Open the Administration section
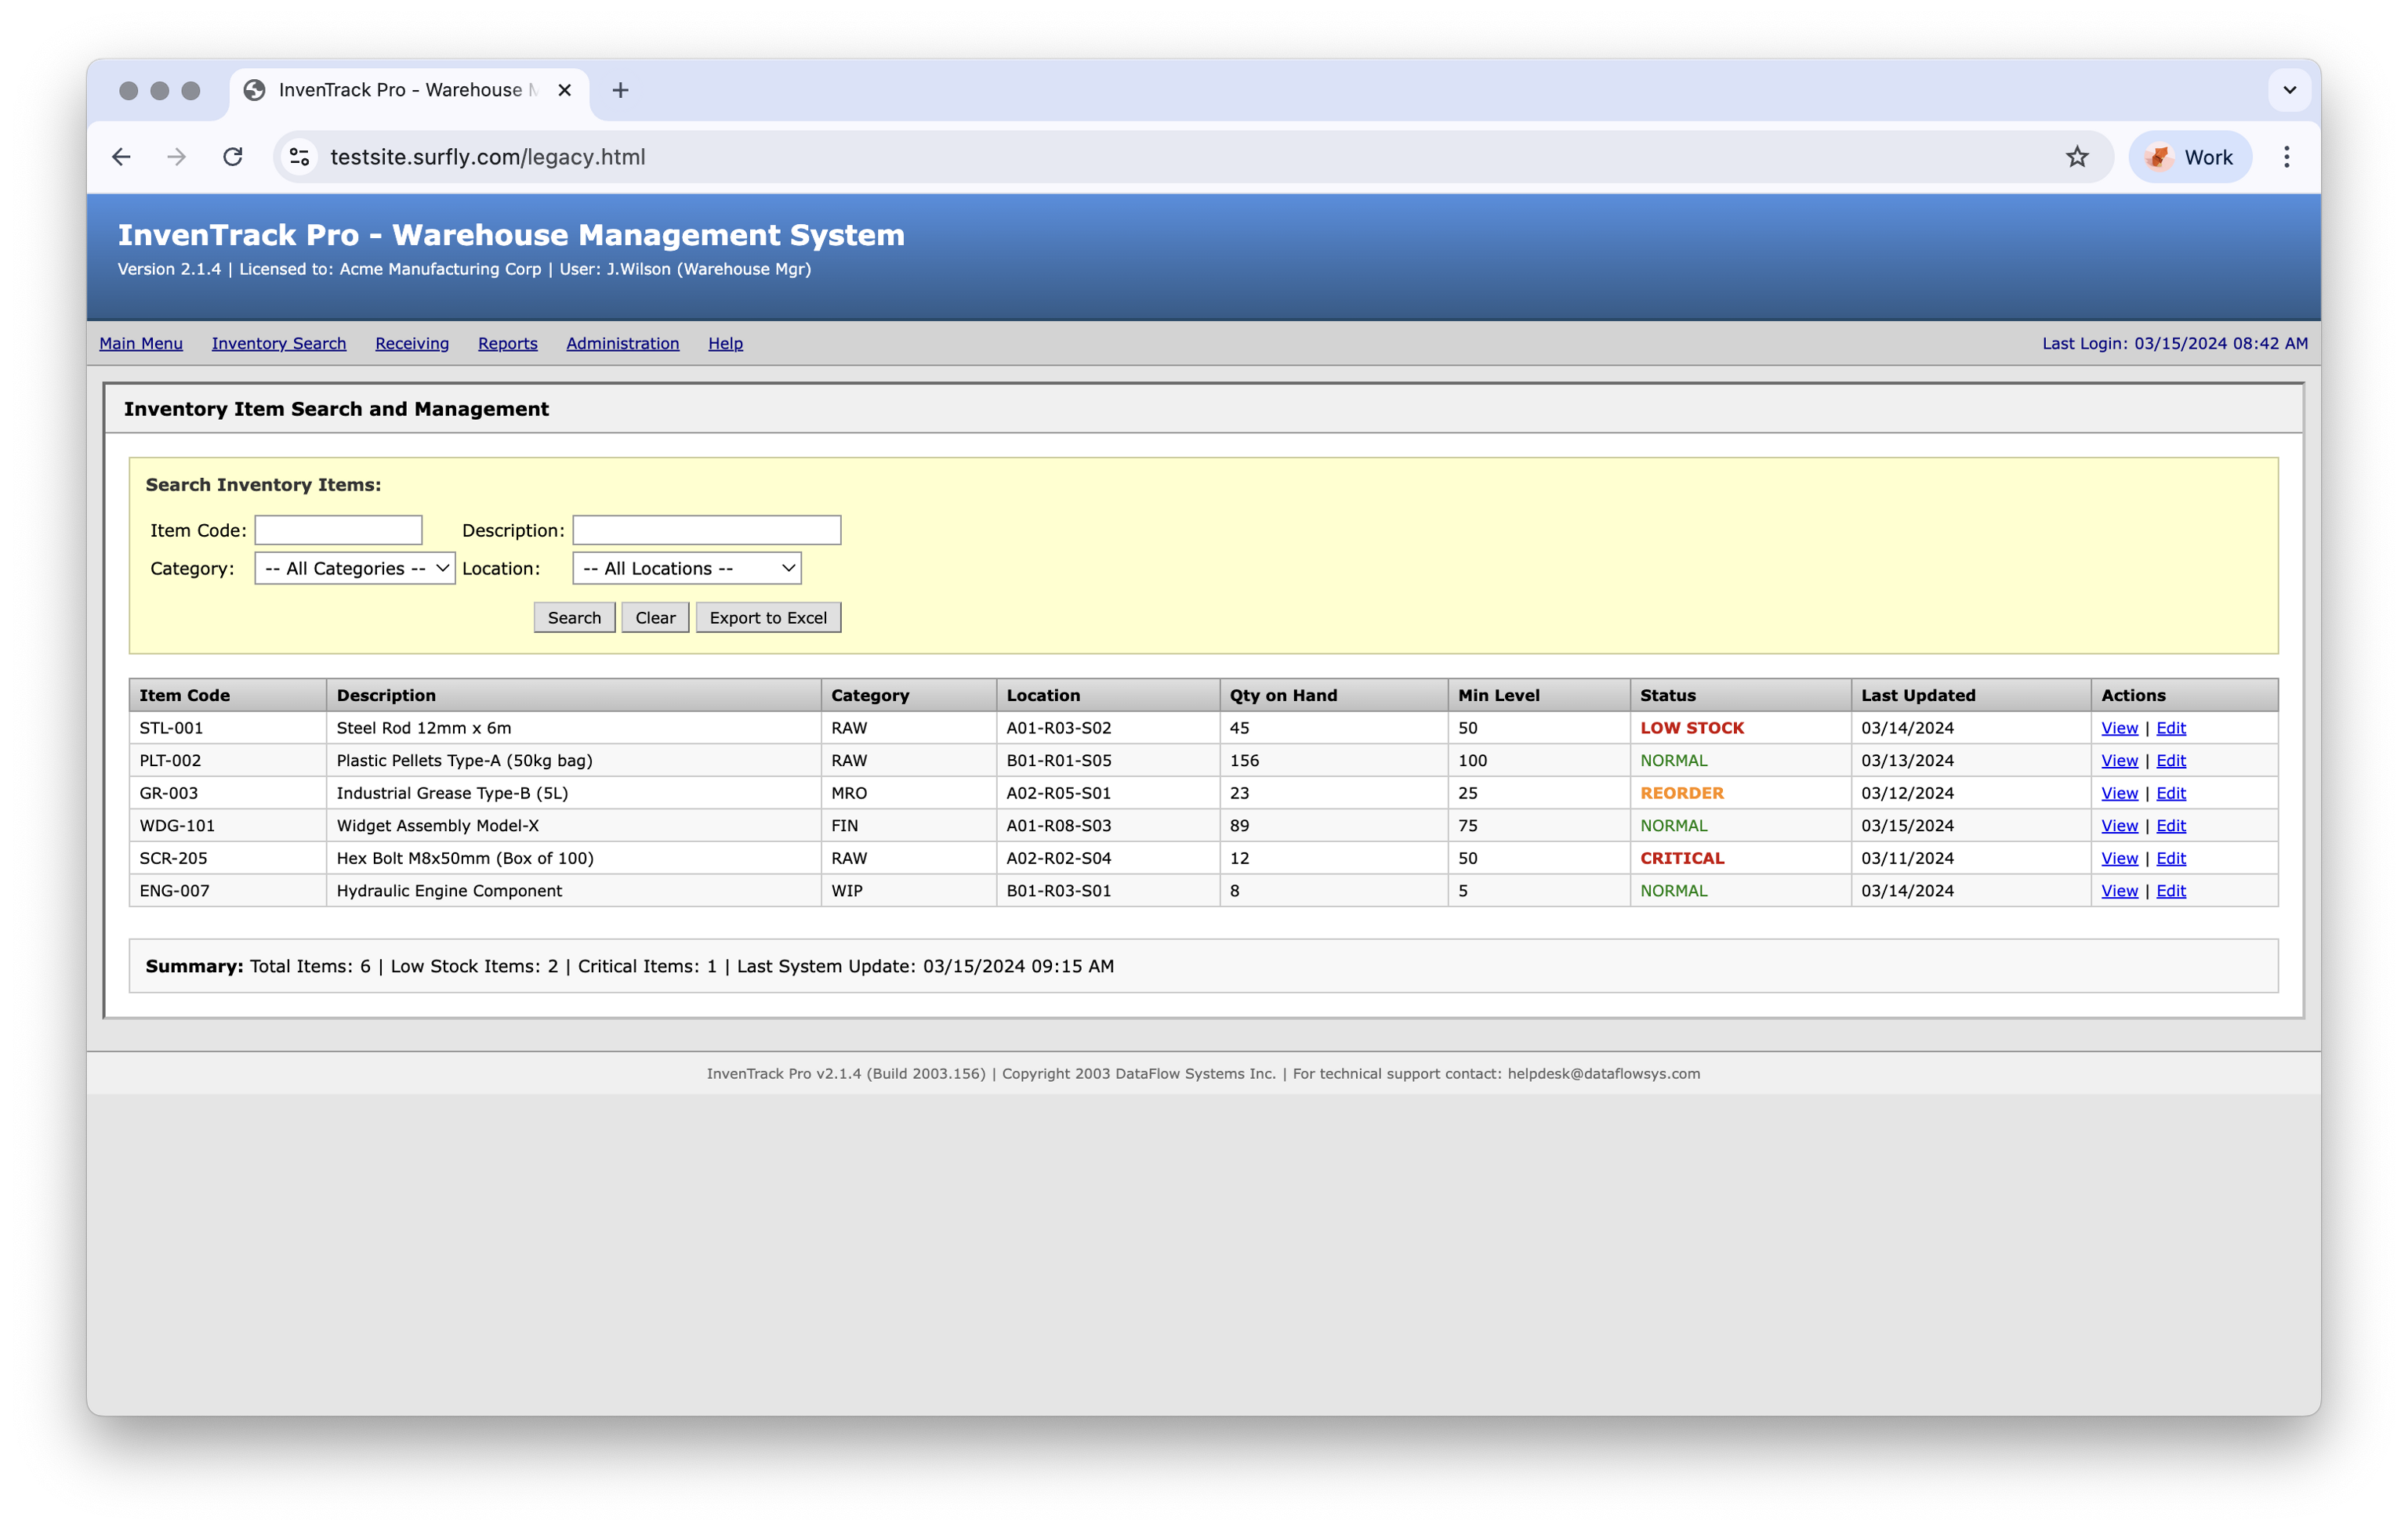2408x1530 pixels. 622,343
